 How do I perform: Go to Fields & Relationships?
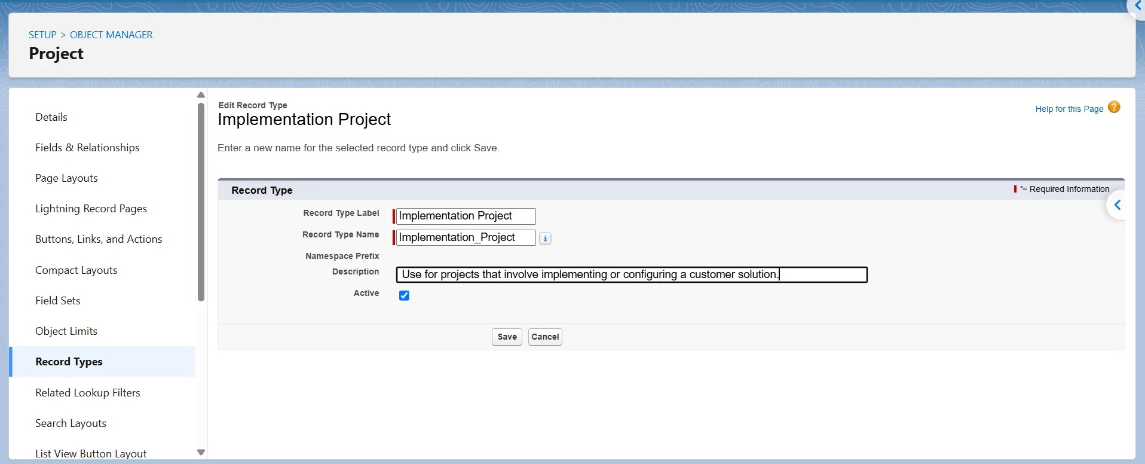[87, 148]
